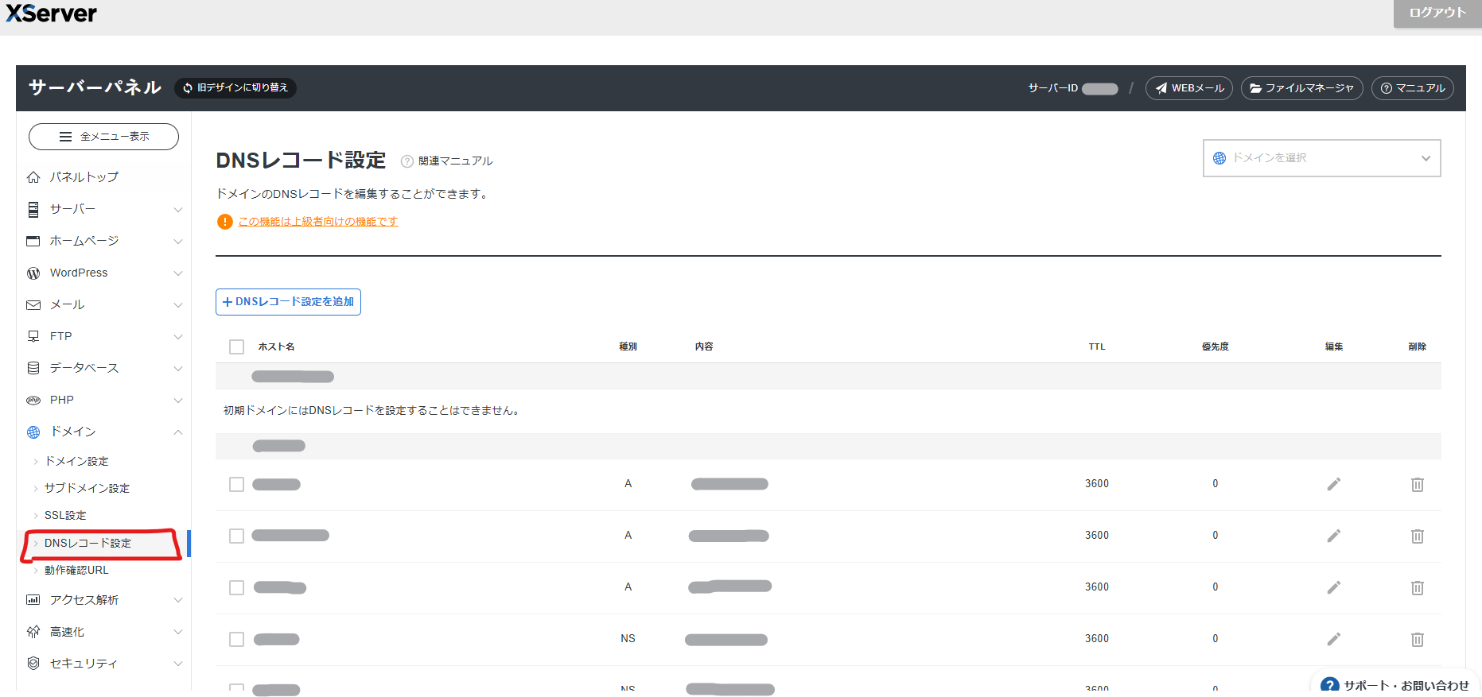The image size is (1482, 697).
Task: Check the second A record row checkbox
Action: (236, 536)
